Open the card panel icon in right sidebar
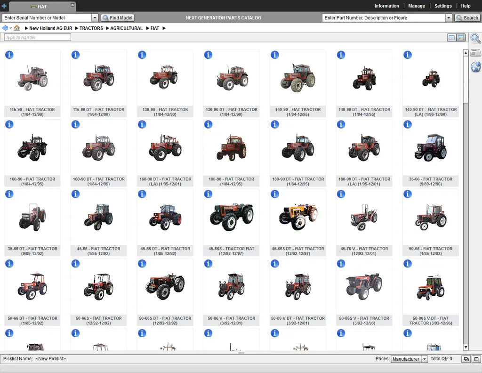Screen dimensions: 482x373 click(475, 53)
